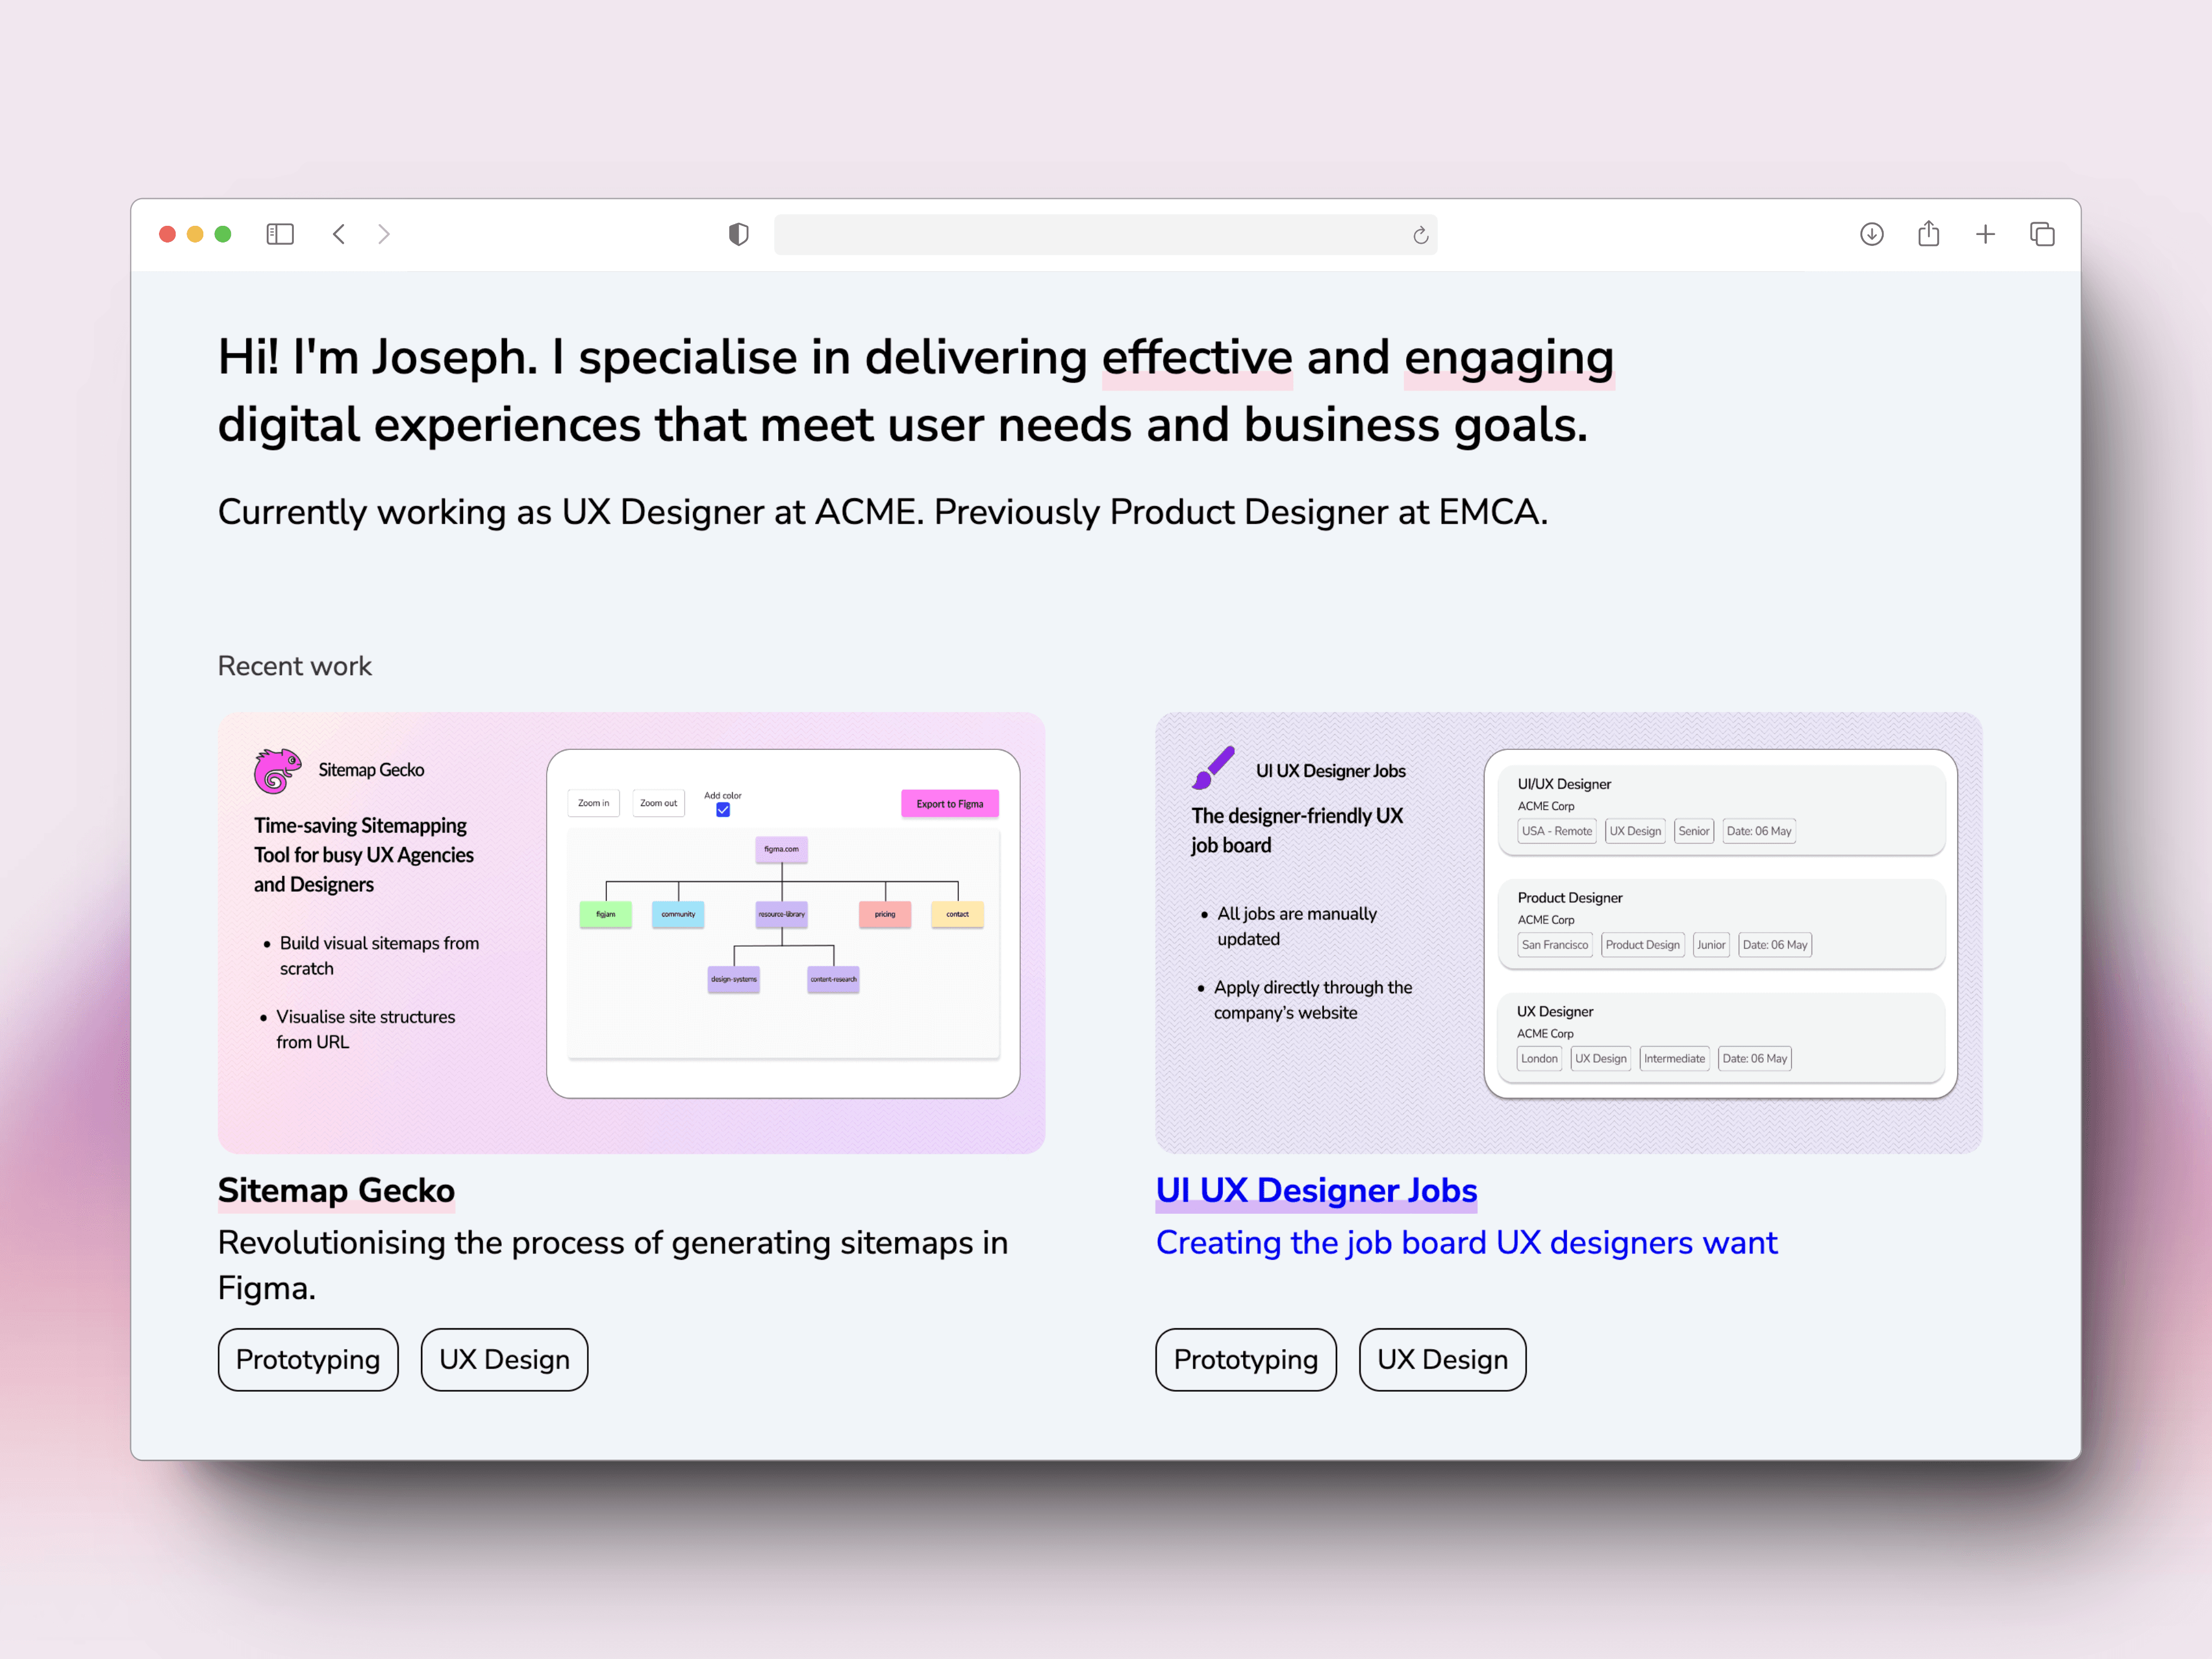Toggle the browser sidebar
This screenshot has width=2212, height=1659.
pyautogui.click(x=280, y=234)
